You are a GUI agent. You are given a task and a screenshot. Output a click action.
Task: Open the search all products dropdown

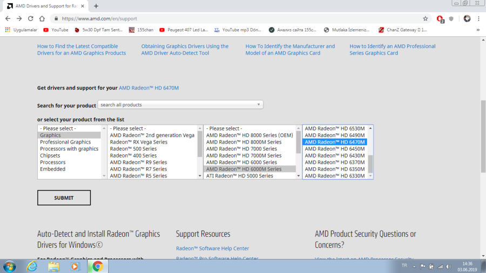click(x=180, y=105)
